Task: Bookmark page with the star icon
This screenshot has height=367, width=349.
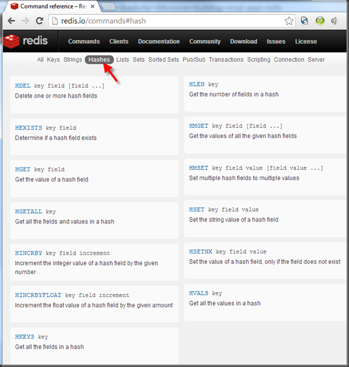Action: tap(289, 21)
